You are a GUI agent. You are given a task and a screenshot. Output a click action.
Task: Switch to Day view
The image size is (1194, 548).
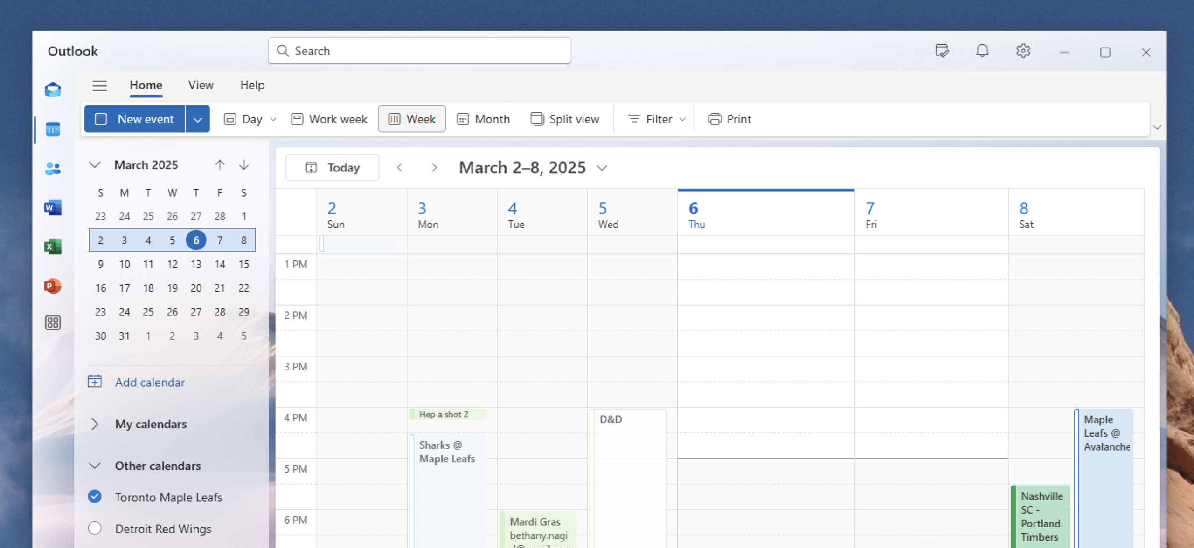[x=243, y=119]
